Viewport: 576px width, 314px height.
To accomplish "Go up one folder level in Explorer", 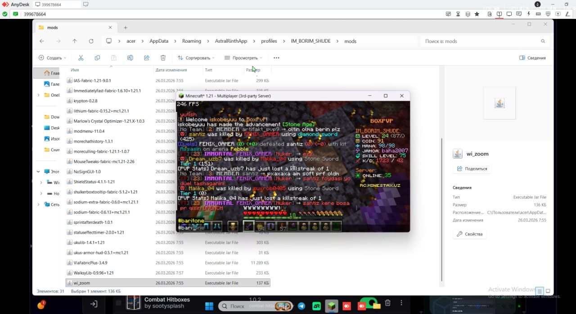I will [75, 41].
